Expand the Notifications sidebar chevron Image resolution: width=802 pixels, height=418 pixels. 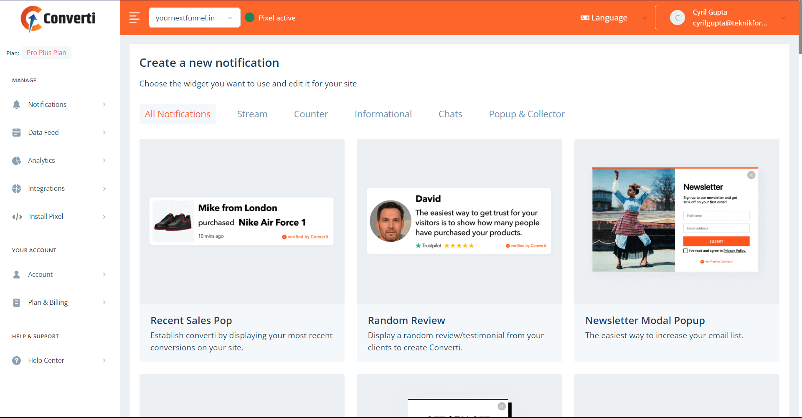click(x=104, y=104)
